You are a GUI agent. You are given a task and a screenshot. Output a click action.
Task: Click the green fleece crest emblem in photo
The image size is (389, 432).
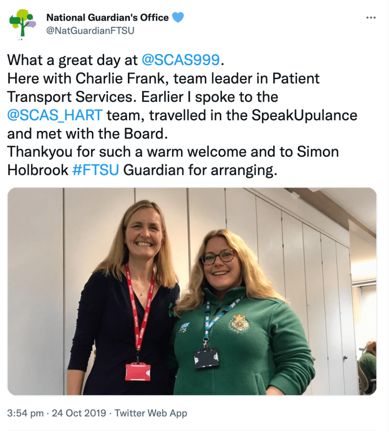tap(240, 323)
